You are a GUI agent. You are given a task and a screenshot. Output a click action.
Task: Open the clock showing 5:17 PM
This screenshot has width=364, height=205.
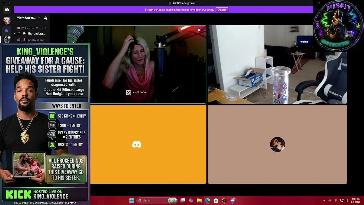pyautogui.click(x=356, y=200)
